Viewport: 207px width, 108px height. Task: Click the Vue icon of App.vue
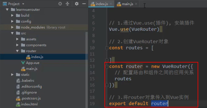(23, 63)
